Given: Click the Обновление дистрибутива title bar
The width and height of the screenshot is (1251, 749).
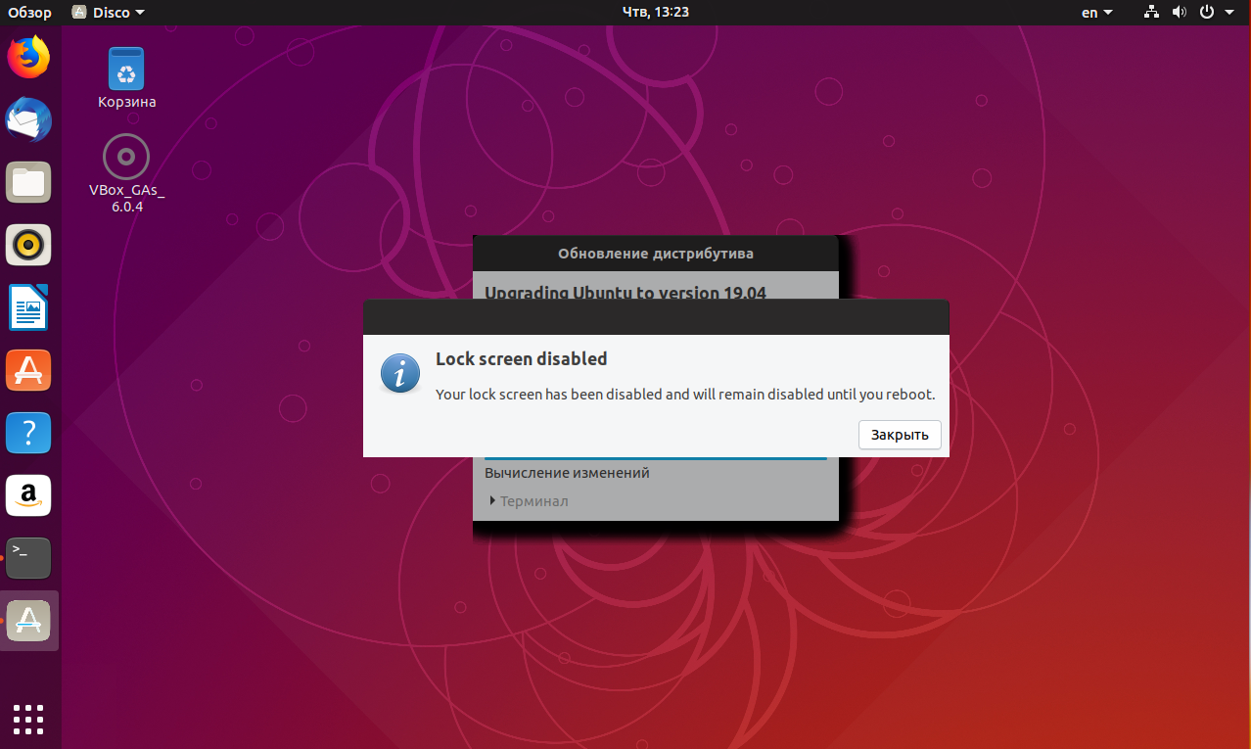Looking at the screenshot, I should (x=656, y=254).
